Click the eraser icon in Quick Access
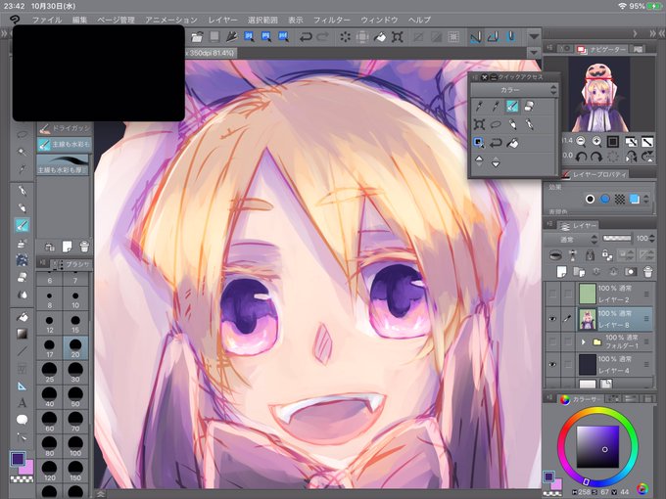 (529, 106)
